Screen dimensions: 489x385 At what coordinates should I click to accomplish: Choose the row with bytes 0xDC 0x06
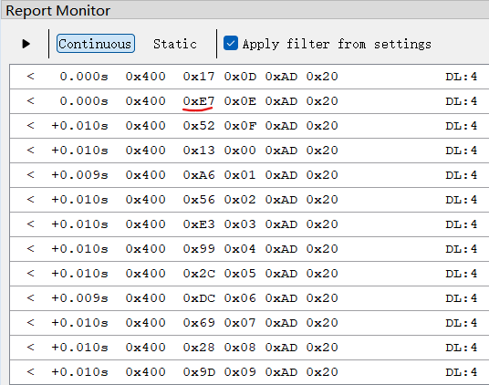(x=249, y=298)
